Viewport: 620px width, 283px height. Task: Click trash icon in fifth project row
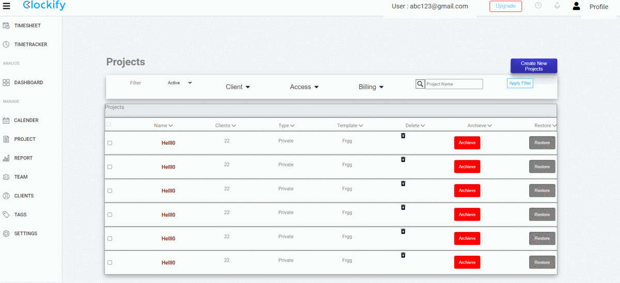pos(403,231)
